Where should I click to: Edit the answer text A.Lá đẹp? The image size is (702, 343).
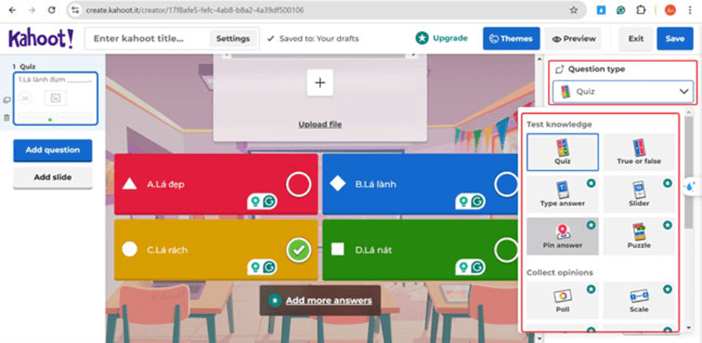(165, 184)
